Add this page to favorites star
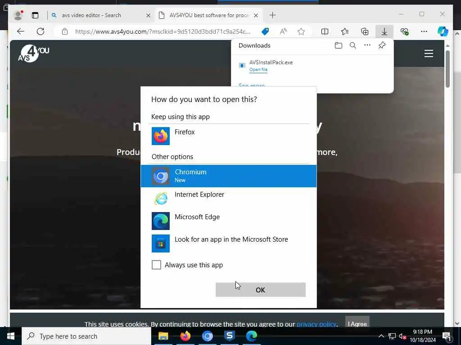 click(x=301, y=31)
